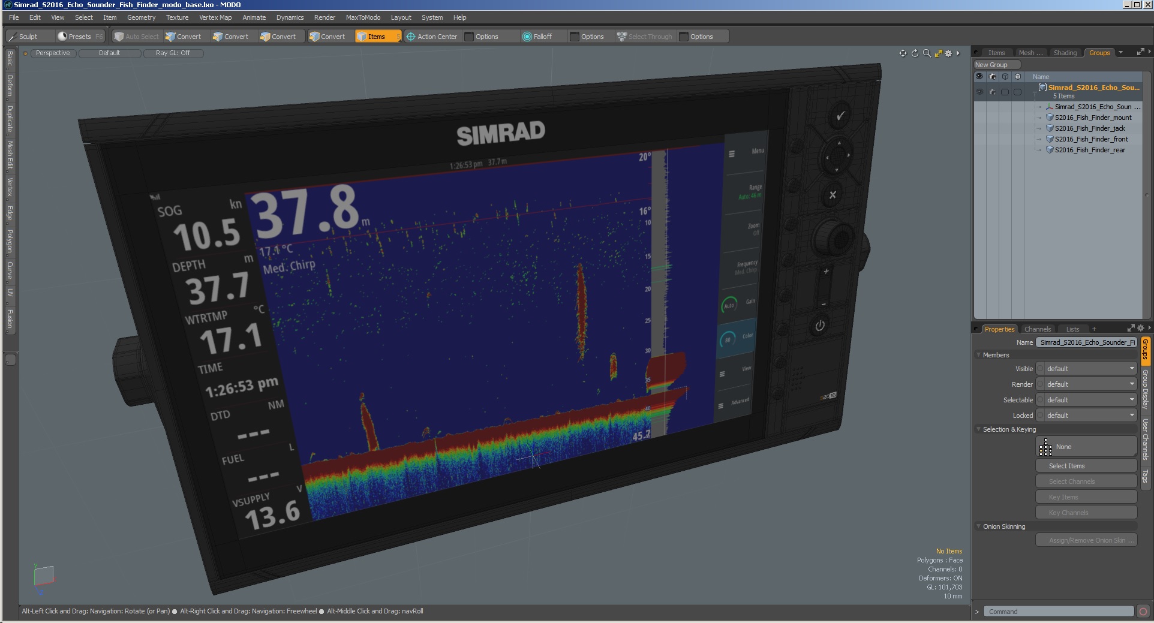Screen dimensions: 1154x623
Task: Collapse the Onion Skinning section
Action: click(979, 526)
